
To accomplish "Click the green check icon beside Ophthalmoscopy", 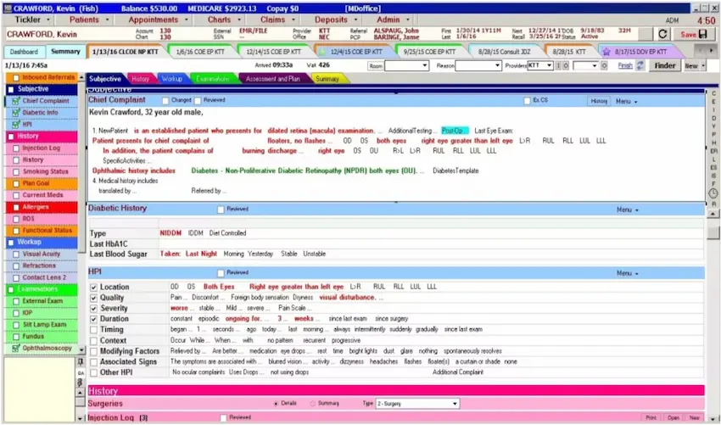I will [16, 349].
